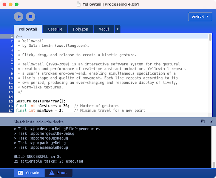Click '25 actionable tasks: 25 executed' line

(48, 161)
